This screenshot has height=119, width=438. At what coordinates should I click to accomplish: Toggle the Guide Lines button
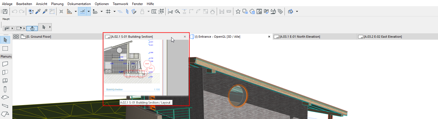[x=83, y=11]
